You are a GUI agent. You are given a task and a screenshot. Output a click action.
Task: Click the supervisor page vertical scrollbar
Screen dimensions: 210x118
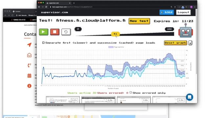tap(196, 42)
